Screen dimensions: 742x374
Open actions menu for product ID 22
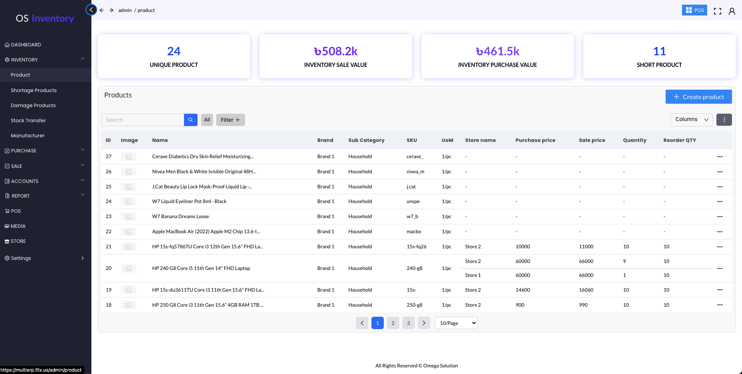pyautogui.click(x=720, y=232)
